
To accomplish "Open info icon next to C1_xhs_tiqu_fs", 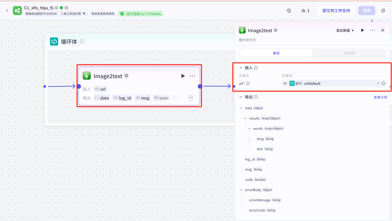I will click(x=57, y=8).
